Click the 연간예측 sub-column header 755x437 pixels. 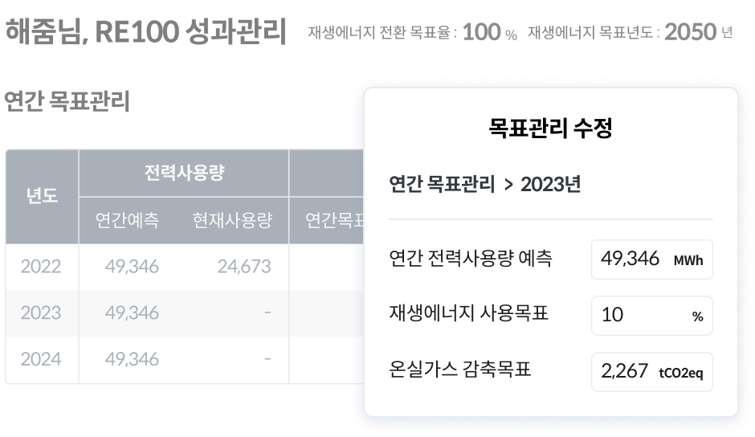coord(127,220)
